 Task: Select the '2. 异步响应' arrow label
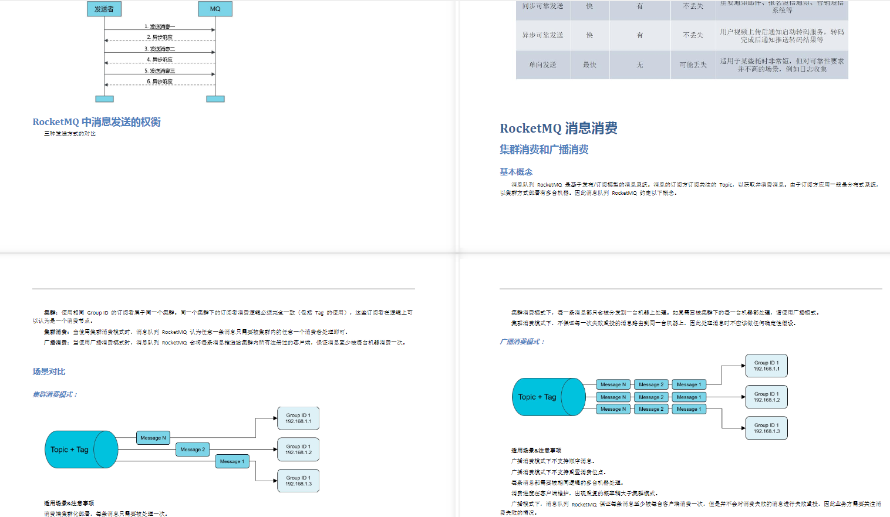point(160,38)
